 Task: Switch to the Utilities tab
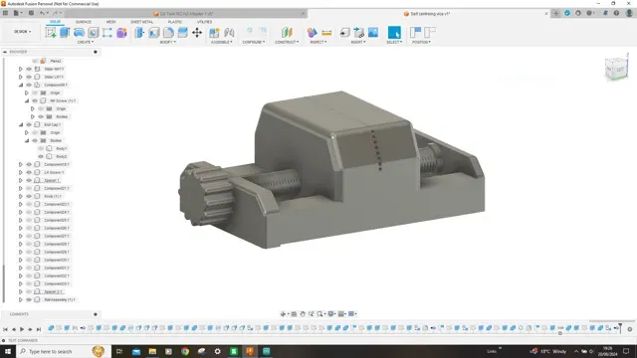click(204, 22)
